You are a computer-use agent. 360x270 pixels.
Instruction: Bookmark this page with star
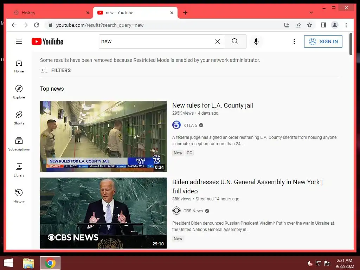[x=309, y=25]
